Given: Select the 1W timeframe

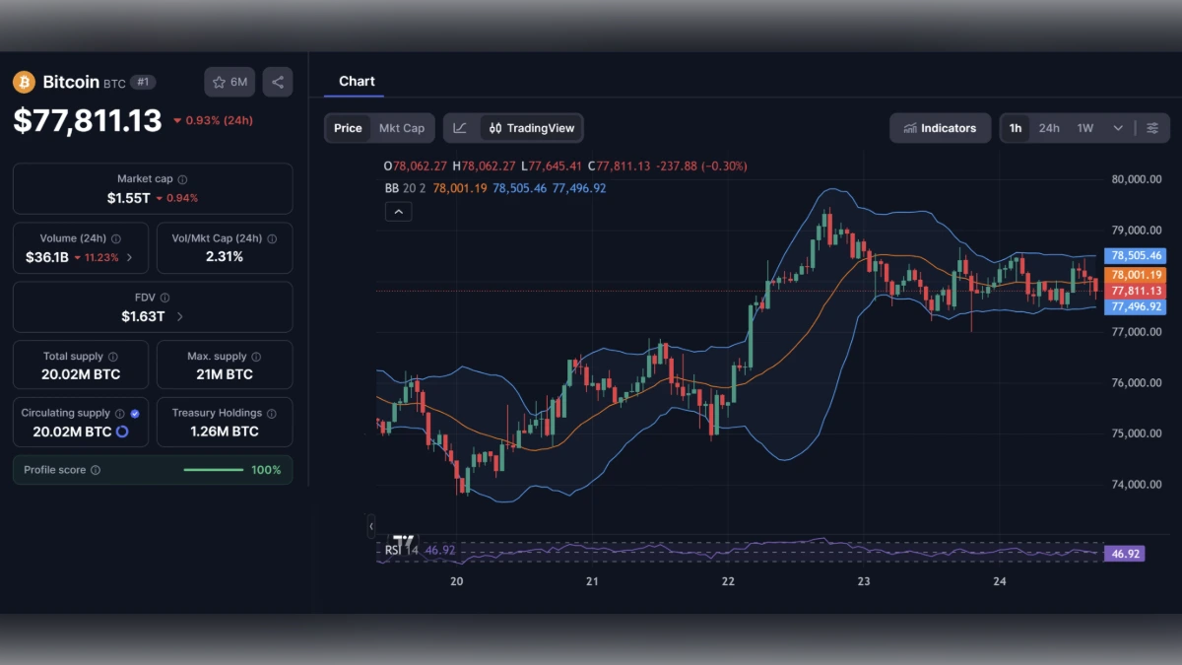Looking at the screenshot, I should (1083, 128).
